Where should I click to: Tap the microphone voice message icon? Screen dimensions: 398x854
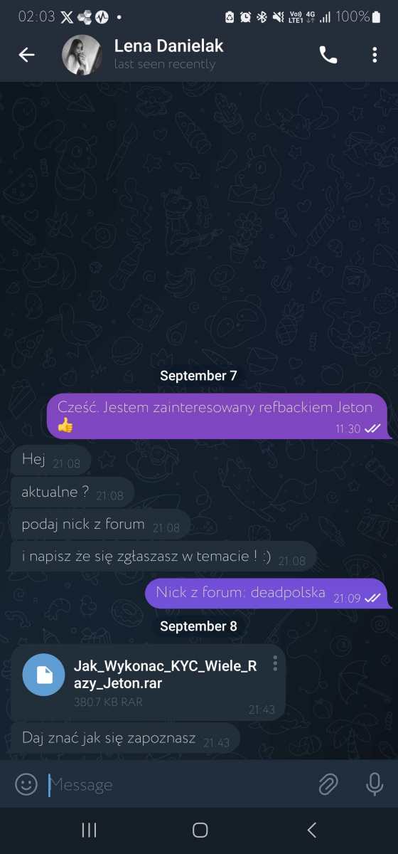[375, 784]
